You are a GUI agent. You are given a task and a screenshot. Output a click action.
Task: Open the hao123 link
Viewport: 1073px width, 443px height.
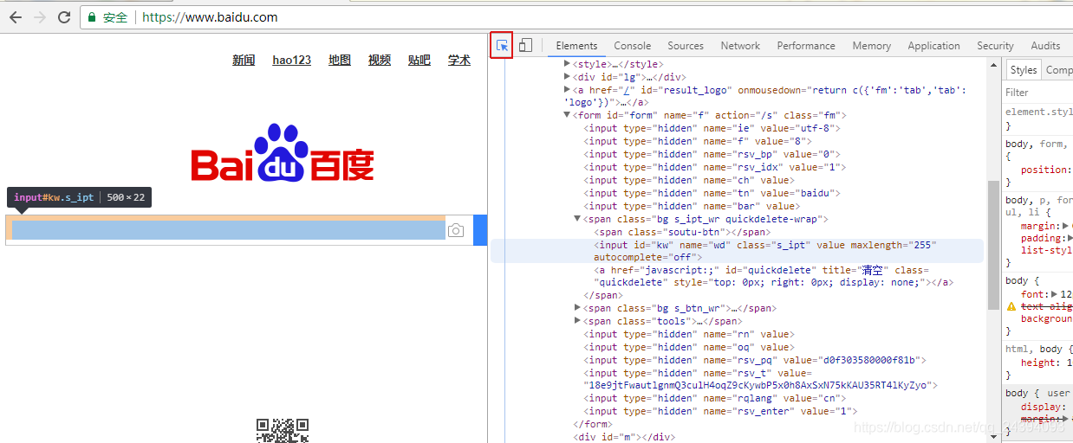tap(291, 61)
